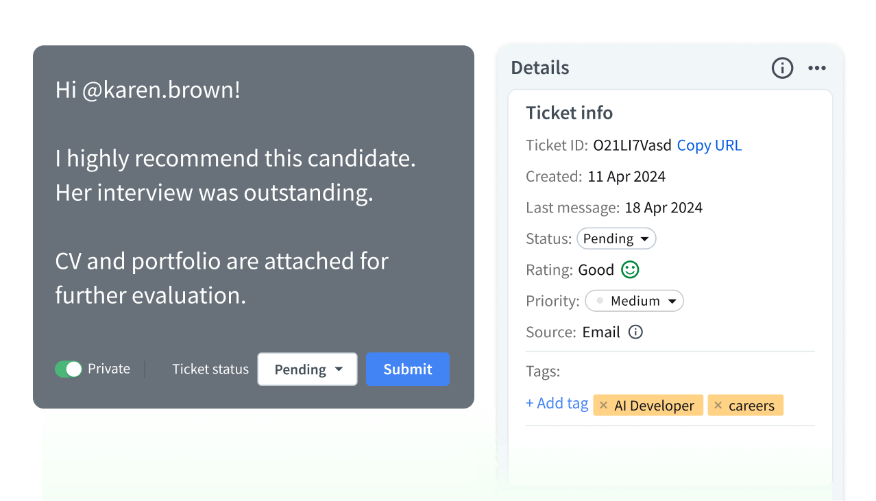Remove the AI Developer tag
876x501 pixels.
pos(603,405)
